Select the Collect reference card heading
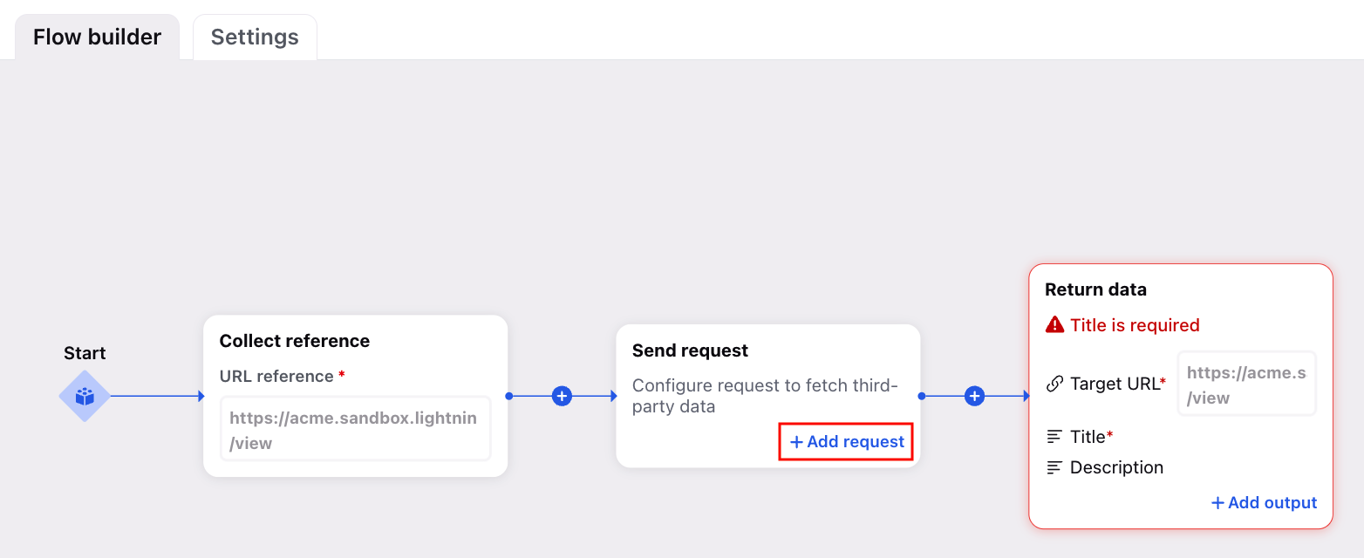 (x=295, y=341)
